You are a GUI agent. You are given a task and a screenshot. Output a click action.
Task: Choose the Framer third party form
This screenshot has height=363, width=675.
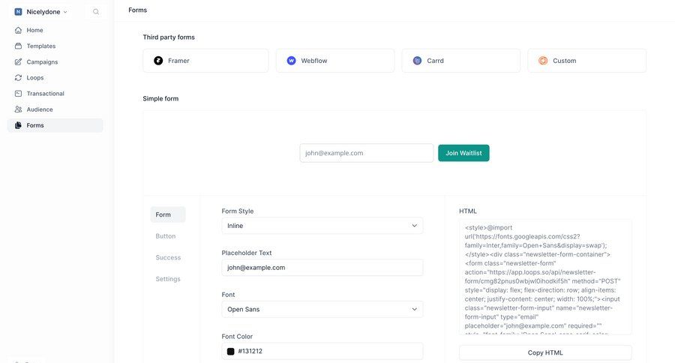[x=205, y=61]
